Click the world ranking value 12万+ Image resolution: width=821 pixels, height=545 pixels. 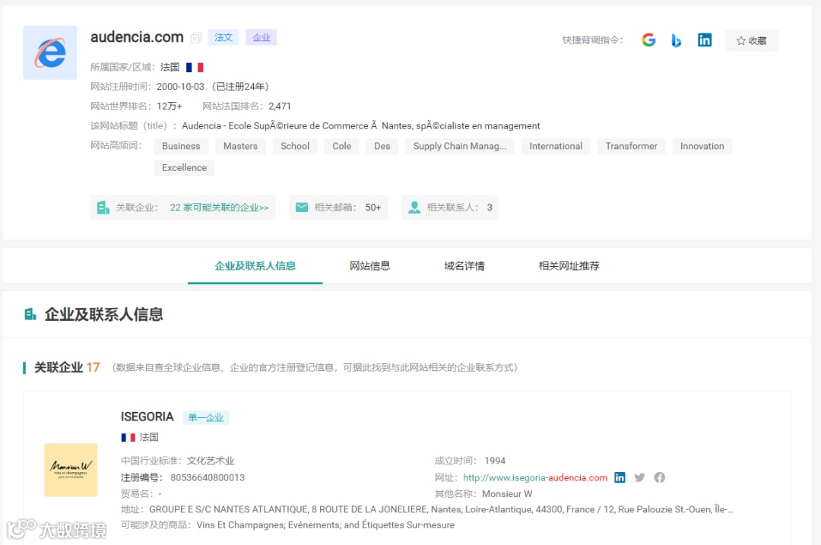tap(169, 106)
